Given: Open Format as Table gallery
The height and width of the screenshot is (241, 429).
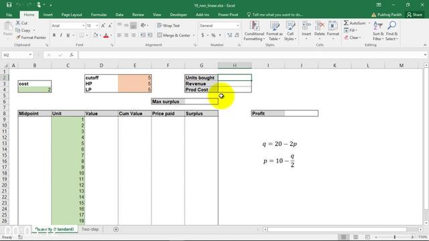Looking at the screenshot, I should click(x=274, y=31).
